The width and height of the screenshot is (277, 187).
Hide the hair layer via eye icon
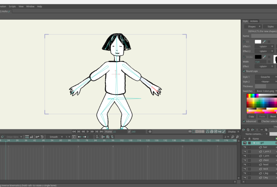[x=245, y=147]
